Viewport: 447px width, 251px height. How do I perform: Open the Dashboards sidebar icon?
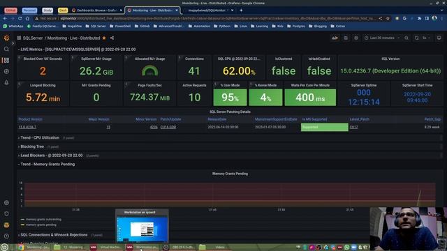pos(6,61)
